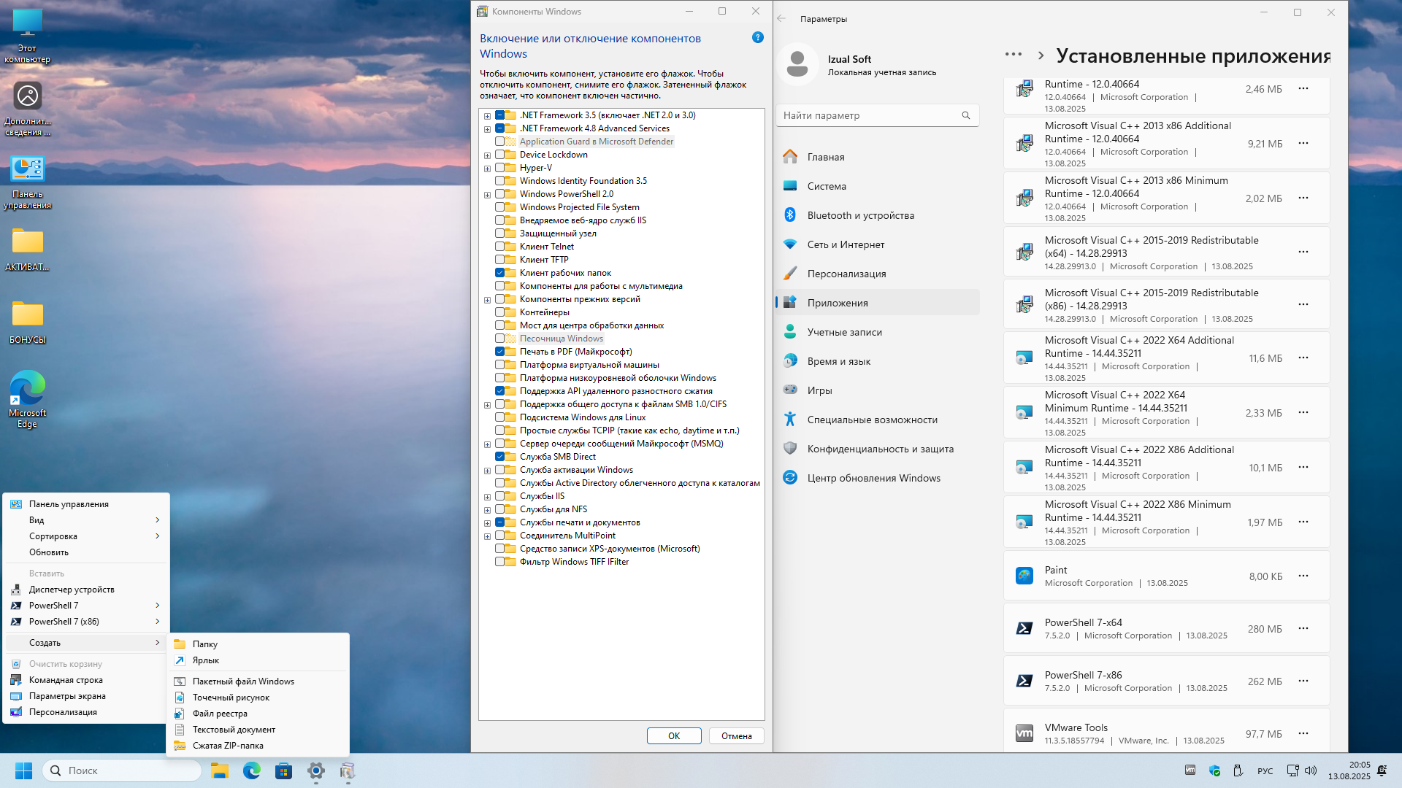The image size is (1402, 788).
Task: Open Время и язык section
Action: pos(878,361)
